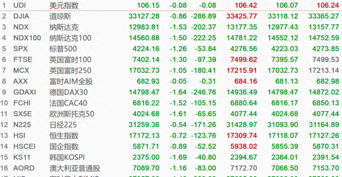Image resolution: width=342 pixels, height=177 pixels.
Task: Select SPX percent change -1.26
Action: click(x=178, y=49)
